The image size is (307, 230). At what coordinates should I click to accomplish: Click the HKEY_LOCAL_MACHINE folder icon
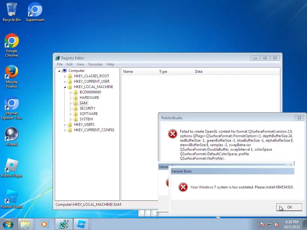pyautogui.click(x=70, y=87)
